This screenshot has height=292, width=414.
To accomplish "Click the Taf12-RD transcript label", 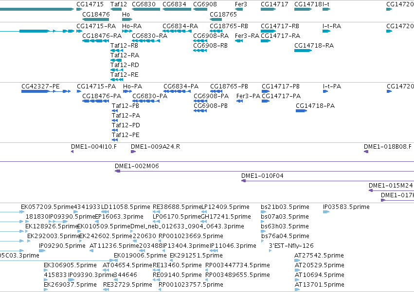I will [125, 65].
